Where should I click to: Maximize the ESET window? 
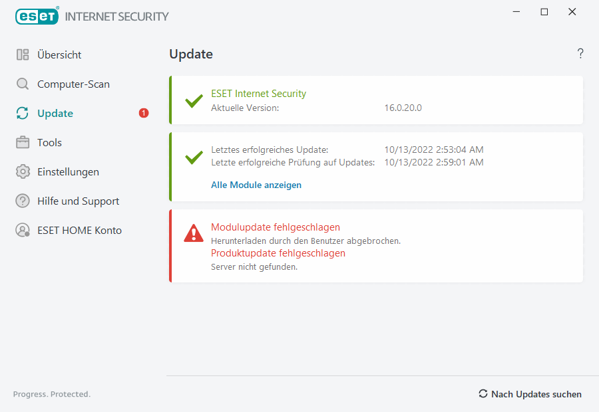[544, 12]
